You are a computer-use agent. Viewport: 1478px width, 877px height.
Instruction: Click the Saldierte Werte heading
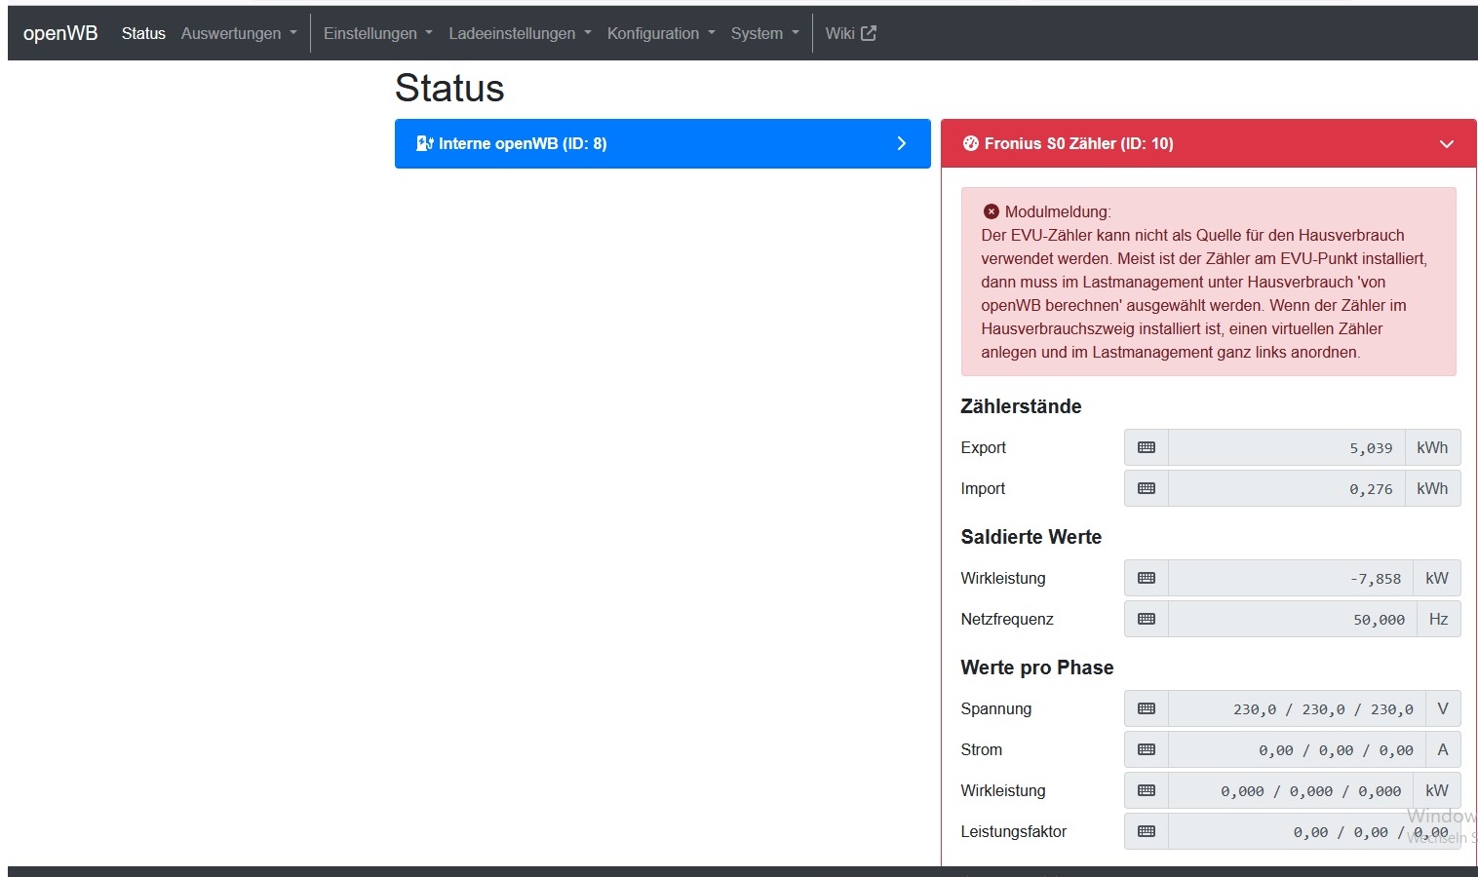(1031, 537)
